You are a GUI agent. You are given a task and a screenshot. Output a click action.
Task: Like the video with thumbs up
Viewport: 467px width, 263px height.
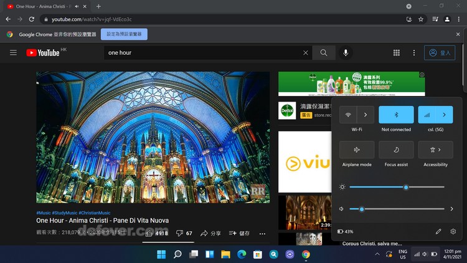coord(149,233)
